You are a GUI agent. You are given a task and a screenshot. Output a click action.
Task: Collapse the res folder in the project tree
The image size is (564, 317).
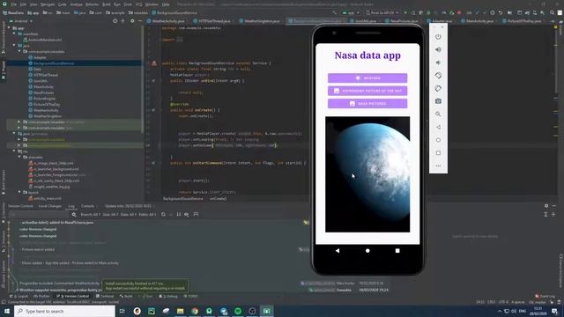coord(14,151)
